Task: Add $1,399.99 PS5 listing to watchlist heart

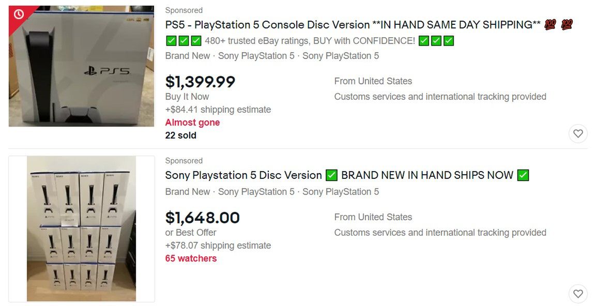Action: click(578, 134)
